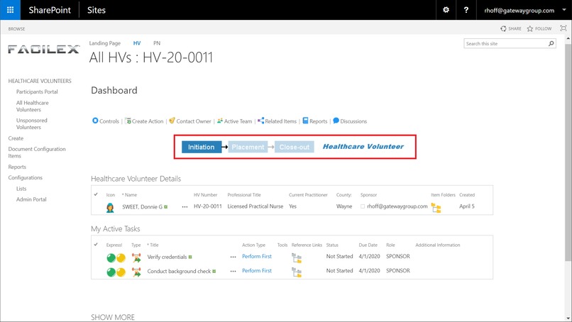Open the Browse ribbon tab
The image size is (572, 322).
(x=16, y=29)
